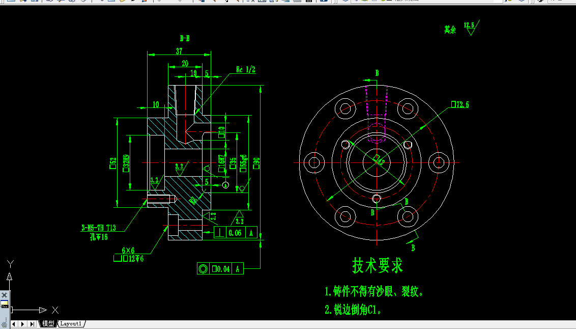Click the Undo button on the toolbar

pyautogui.click(x=156, y=3)
